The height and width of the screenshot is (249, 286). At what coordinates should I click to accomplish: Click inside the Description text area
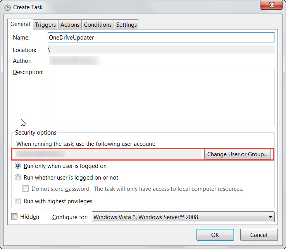(x=161, y=96)
